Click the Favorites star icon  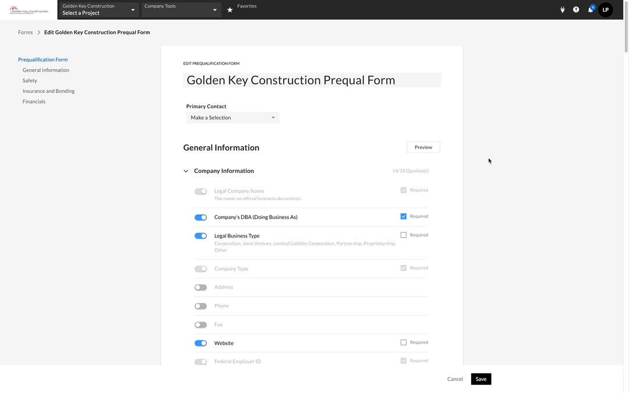point(230,10)
